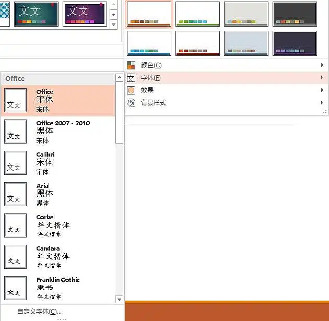This screenshot has width=329, height=321.
Task: Expand the theme gallery more button
Action: coord(113,25)
